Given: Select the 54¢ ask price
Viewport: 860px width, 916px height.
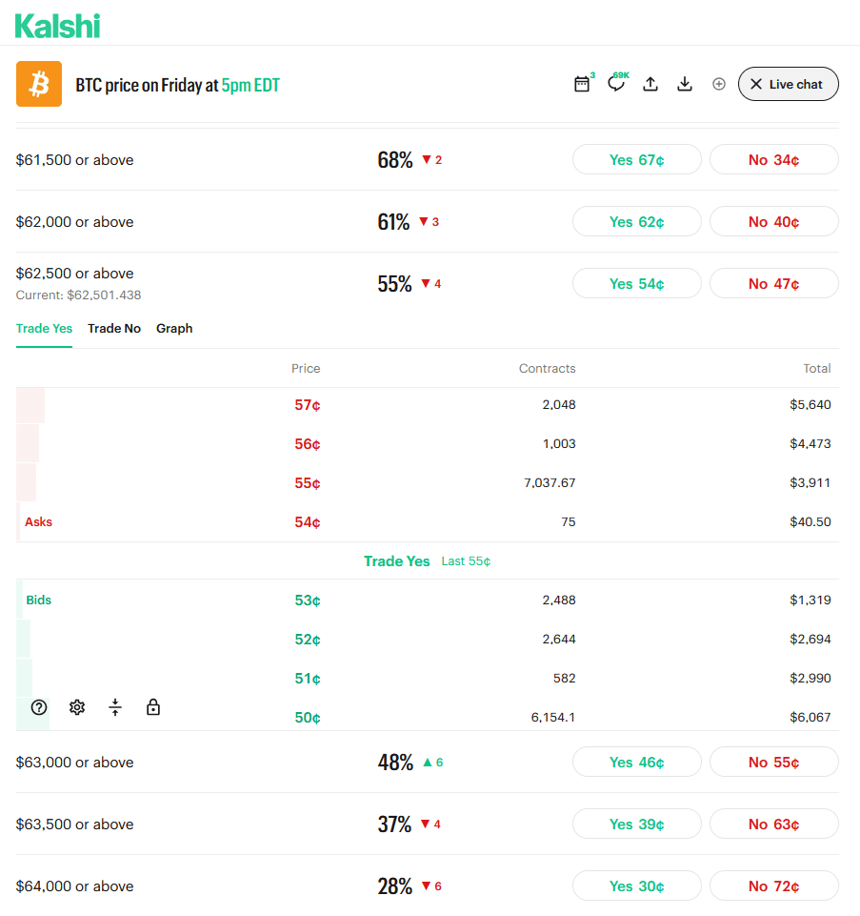Looking at the screenshot, I should (x=307, y=522).
